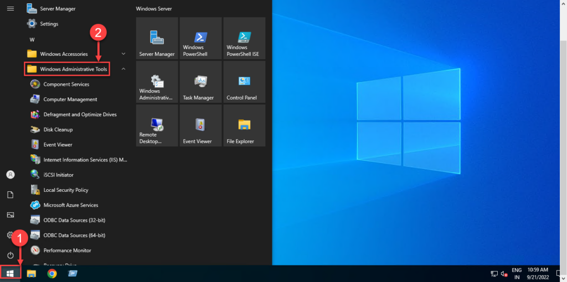
Task: Launch Google Chrome from the taskbar
Action: point(52,274)
